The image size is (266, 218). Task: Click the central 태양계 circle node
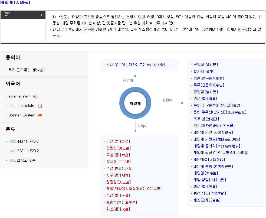(135, 103)
